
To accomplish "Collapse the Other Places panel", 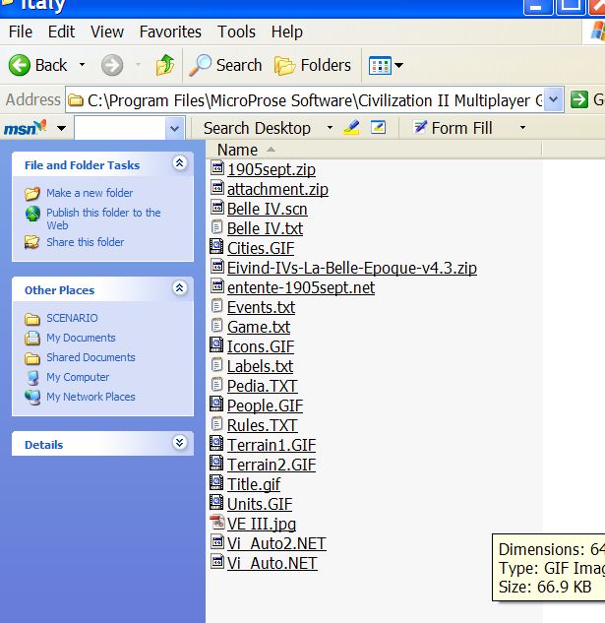I will pyautogui.click(x=179, y=289).
